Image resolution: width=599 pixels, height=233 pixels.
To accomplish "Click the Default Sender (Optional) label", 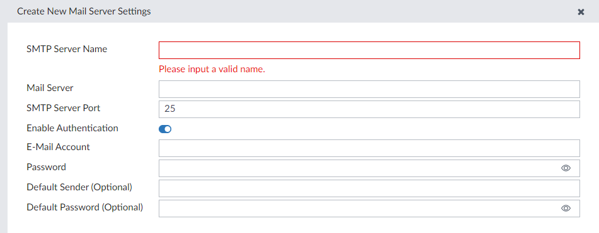I will [x=79, y=187].
